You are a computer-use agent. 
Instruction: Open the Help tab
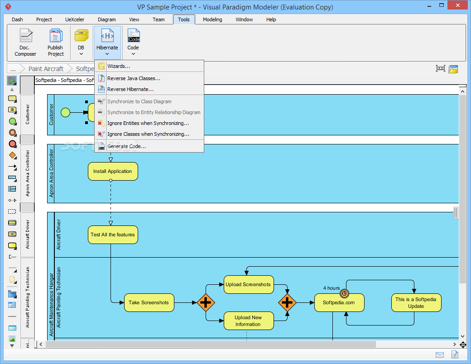[x=271, y=19]
